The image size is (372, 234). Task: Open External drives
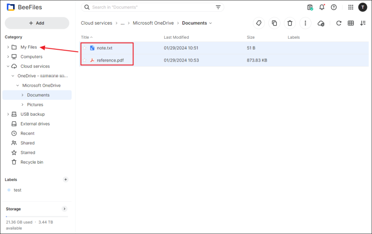coord(35,124)
